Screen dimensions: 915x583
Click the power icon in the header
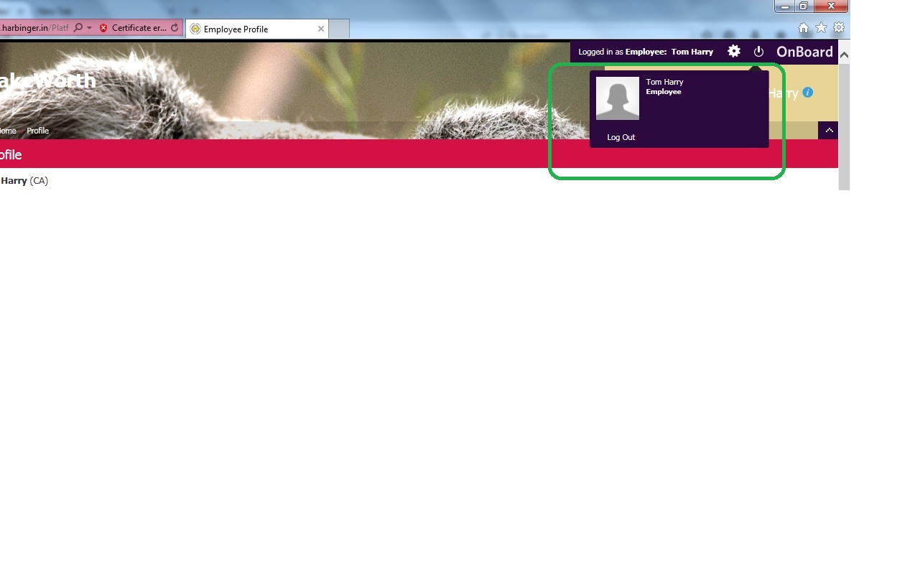(x=758, y=52)
